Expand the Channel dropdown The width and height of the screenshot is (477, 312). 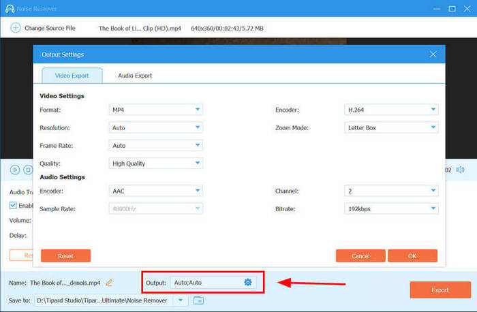pyautogui.click(x=391, y=191)
